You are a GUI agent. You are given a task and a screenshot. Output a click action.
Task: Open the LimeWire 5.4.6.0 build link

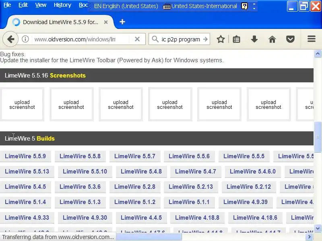253,172
